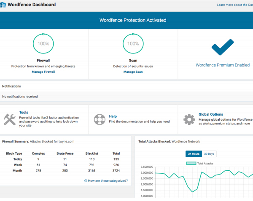Click the 'Today' row label
The width and height of the screenshot is (253, 201).
[x=18, y=159]
